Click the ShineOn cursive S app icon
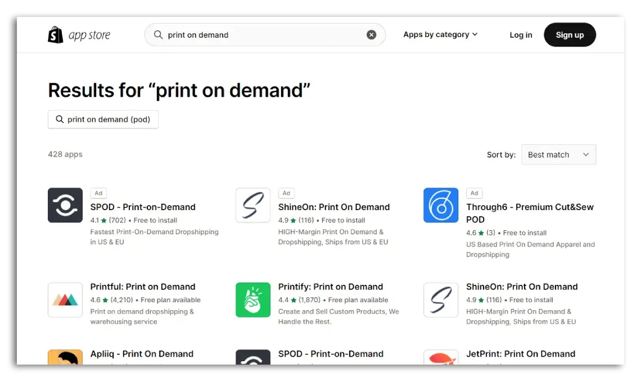Image resolution: width=641 pixels, height=382 pixels. coord(252,205)
